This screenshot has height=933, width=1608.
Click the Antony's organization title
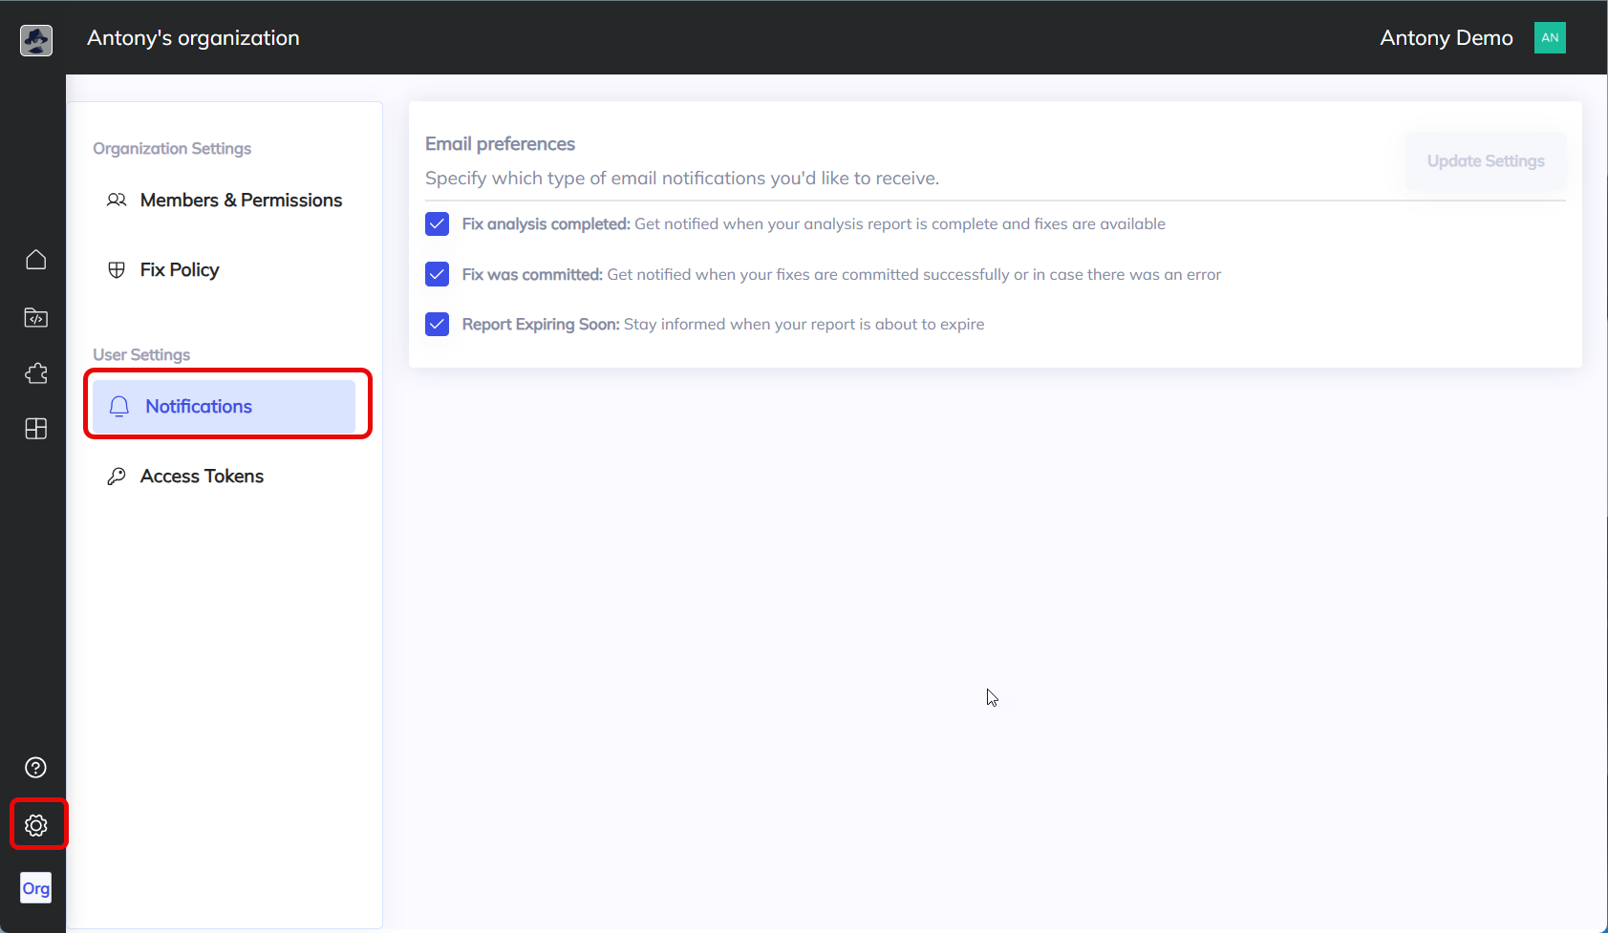(193, 38)
